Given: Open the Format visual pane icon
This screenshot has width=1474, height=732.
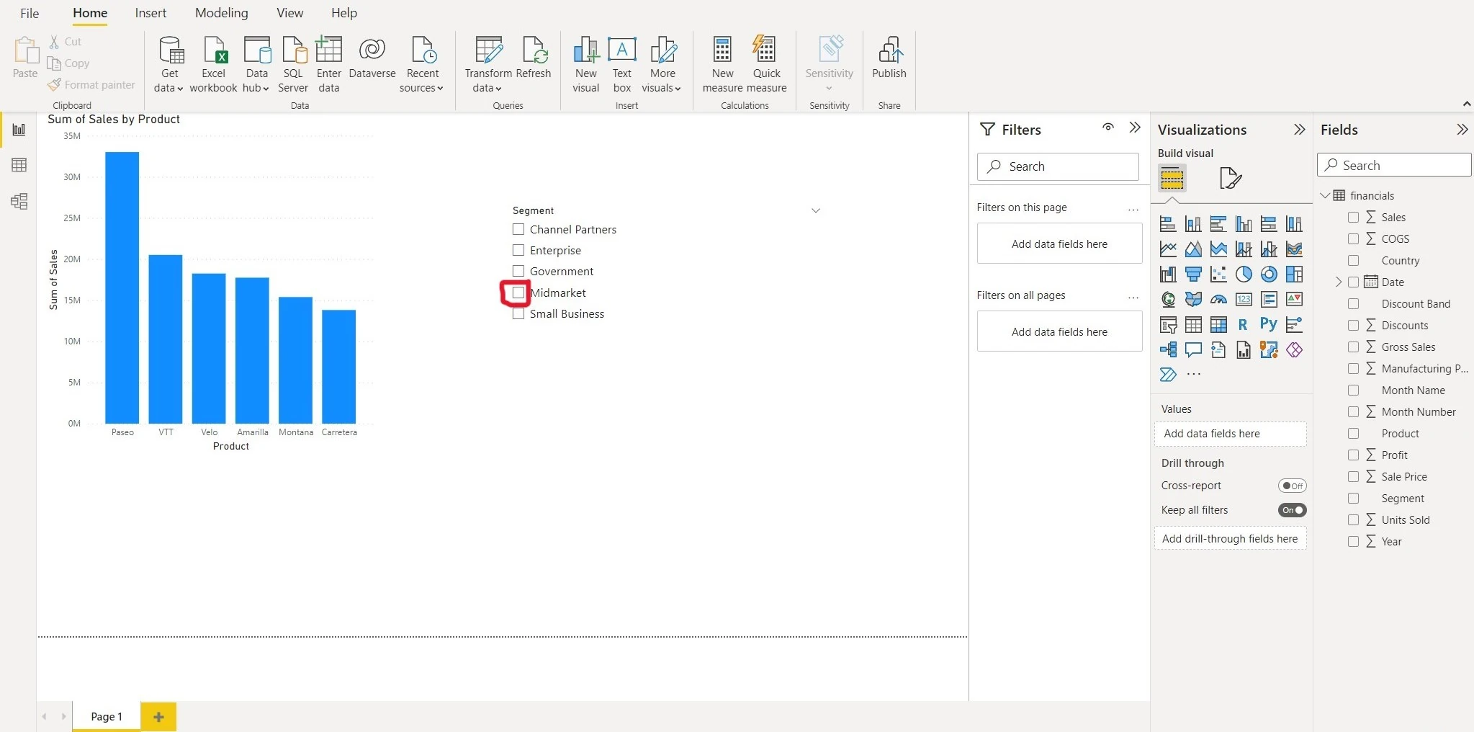Looking at the screenshot, I should coord(1231,178).
